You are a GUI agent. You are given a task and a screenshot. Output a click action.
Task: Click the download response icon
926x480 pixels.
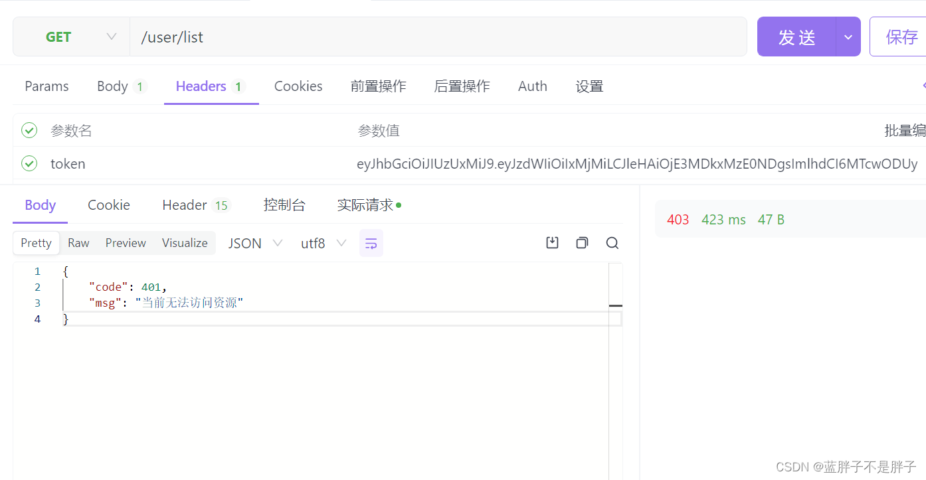pos(552,243)
